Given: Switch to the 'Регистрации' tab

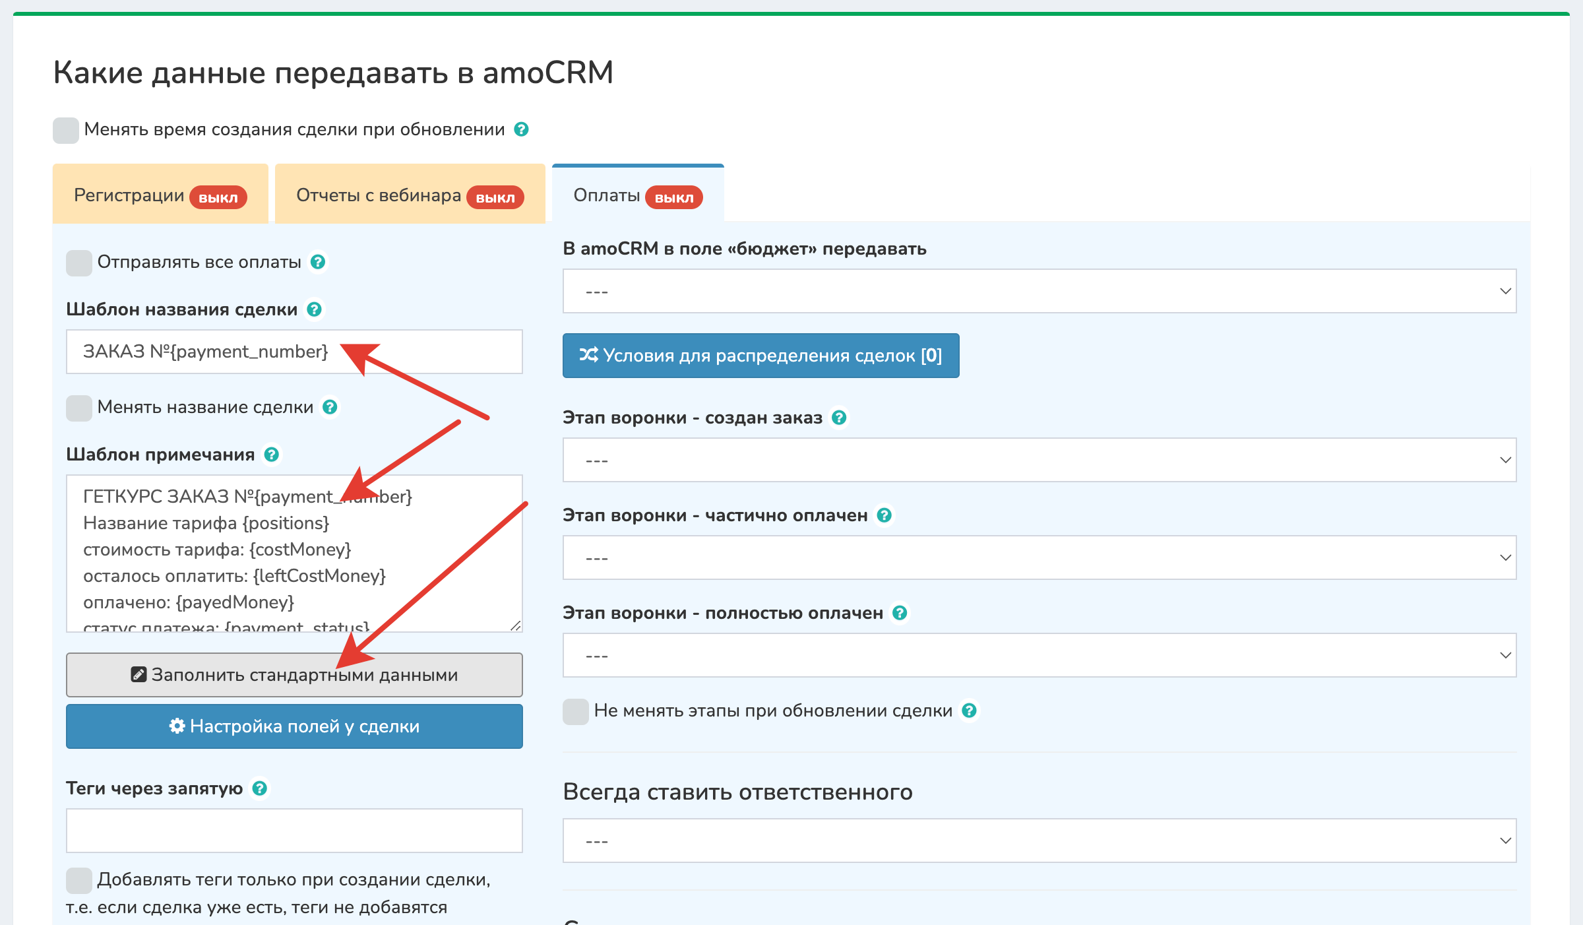Looking at the screenshot, I should [160, 195].
